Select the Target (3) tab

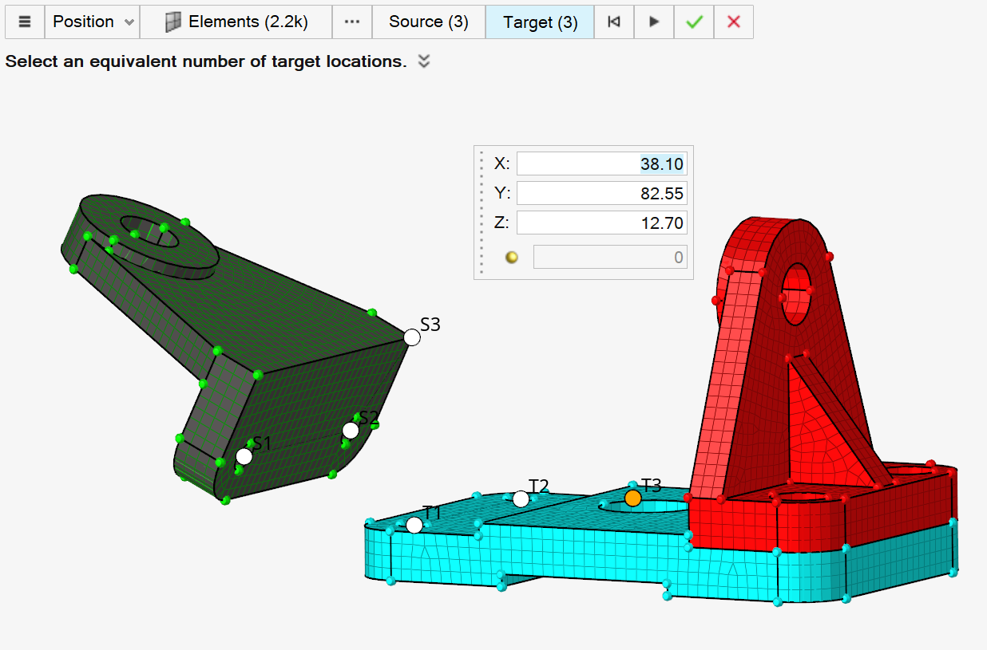point(540,22)
